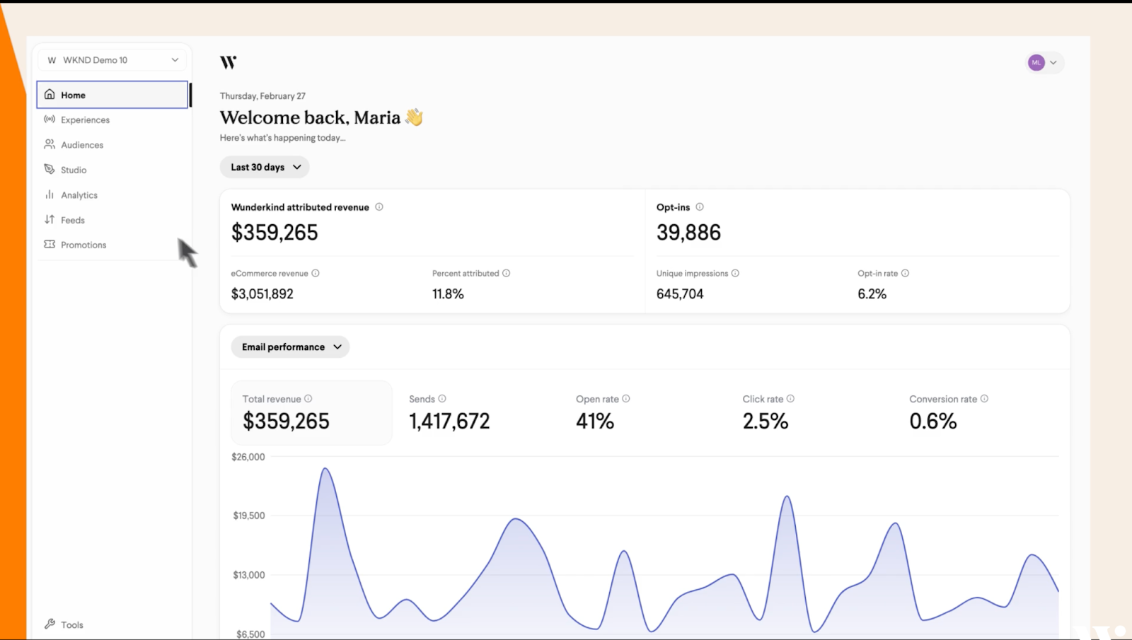The height and width of the screenshot is (640, 1132).
Task: Click the Feeds arrows icon
Action: [49, 220]
